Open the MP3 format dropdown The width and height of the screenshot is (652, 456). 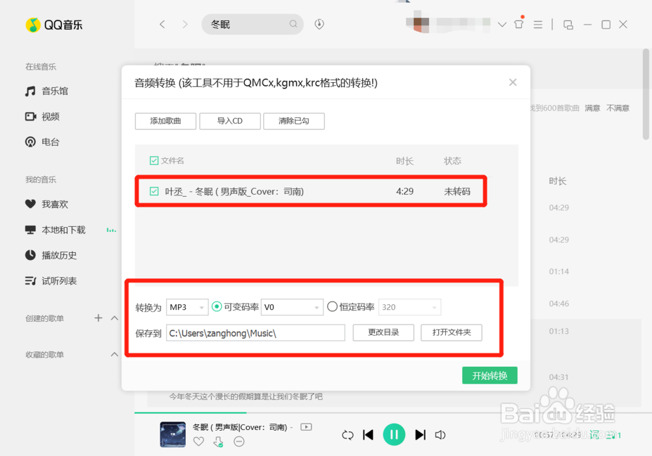click(x=186, y=306)
